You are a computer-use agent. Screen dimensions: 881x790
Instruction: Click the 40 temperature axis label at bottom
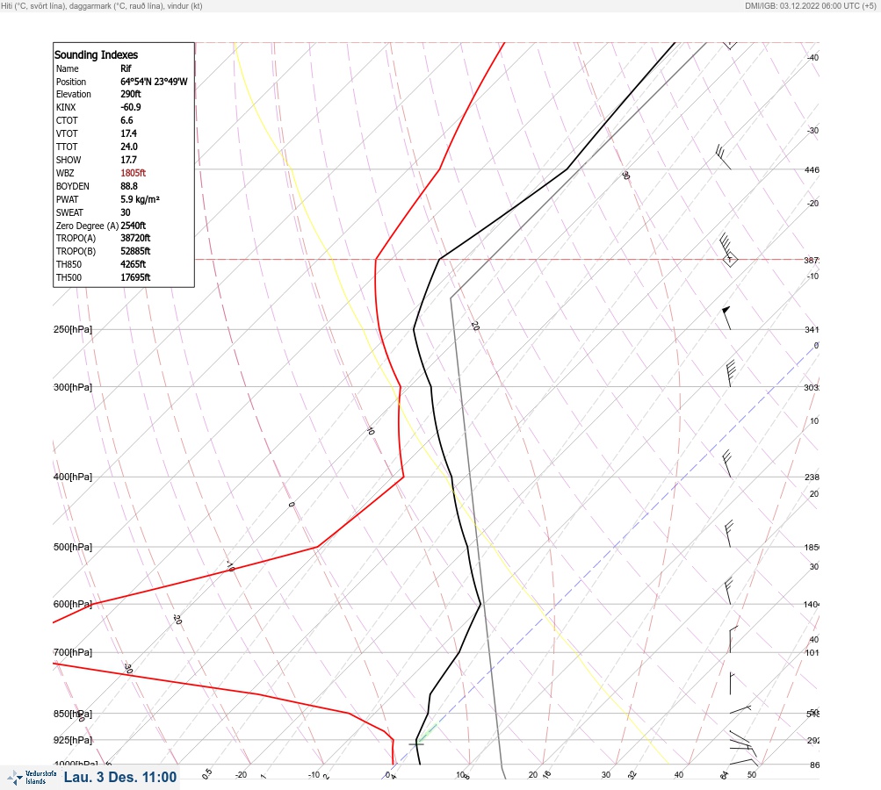(679, 775)
